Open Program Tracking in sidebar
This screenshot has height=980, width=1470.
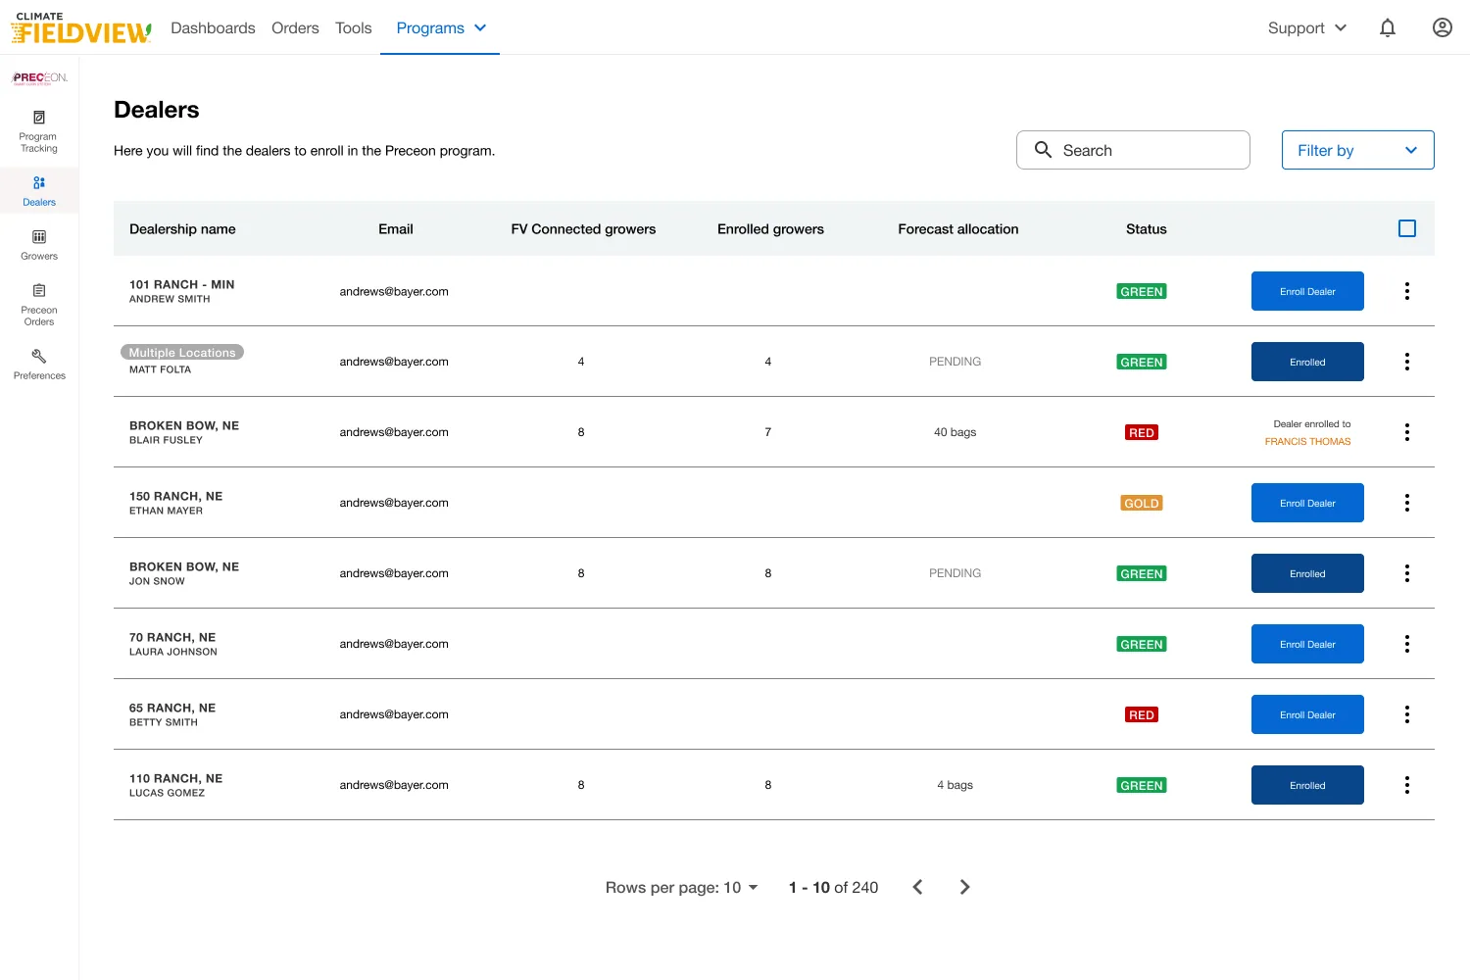39,131
